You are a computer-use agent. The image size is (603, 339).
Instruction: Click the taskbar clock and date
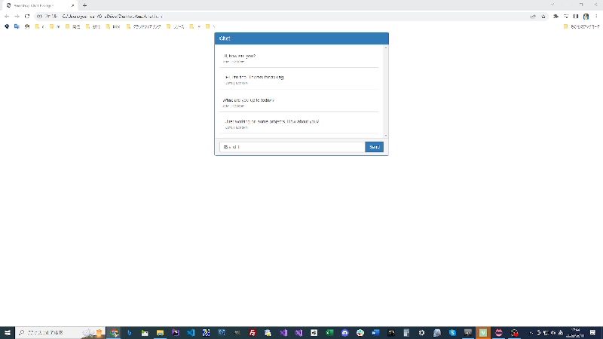point(577,332)
